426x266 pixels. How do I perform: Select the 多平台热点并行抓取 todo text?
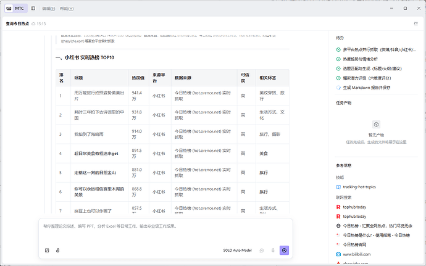379,50
